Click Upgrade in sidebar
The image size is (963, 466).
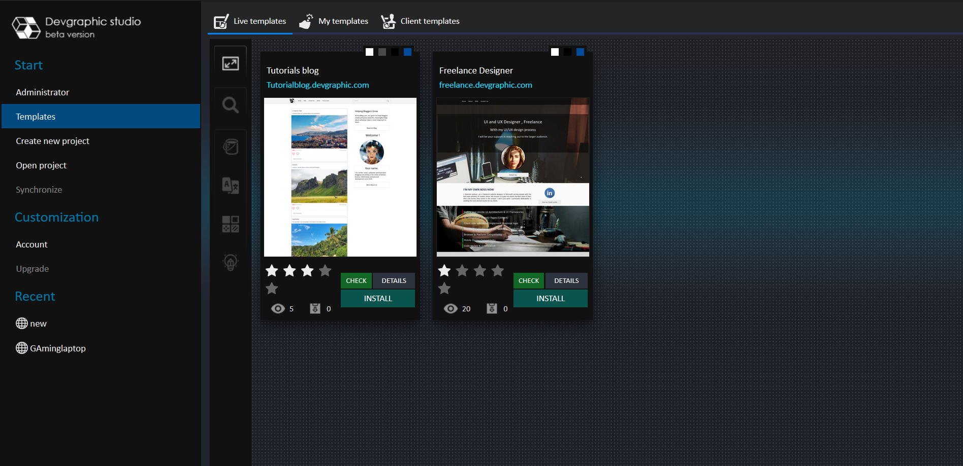click(101, 269)
